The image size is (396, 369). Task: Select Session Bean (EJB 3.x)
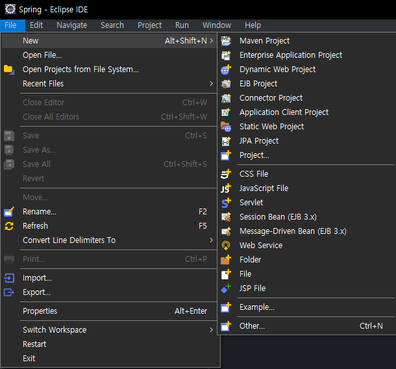pyautogui.click(x=307, y=217)
